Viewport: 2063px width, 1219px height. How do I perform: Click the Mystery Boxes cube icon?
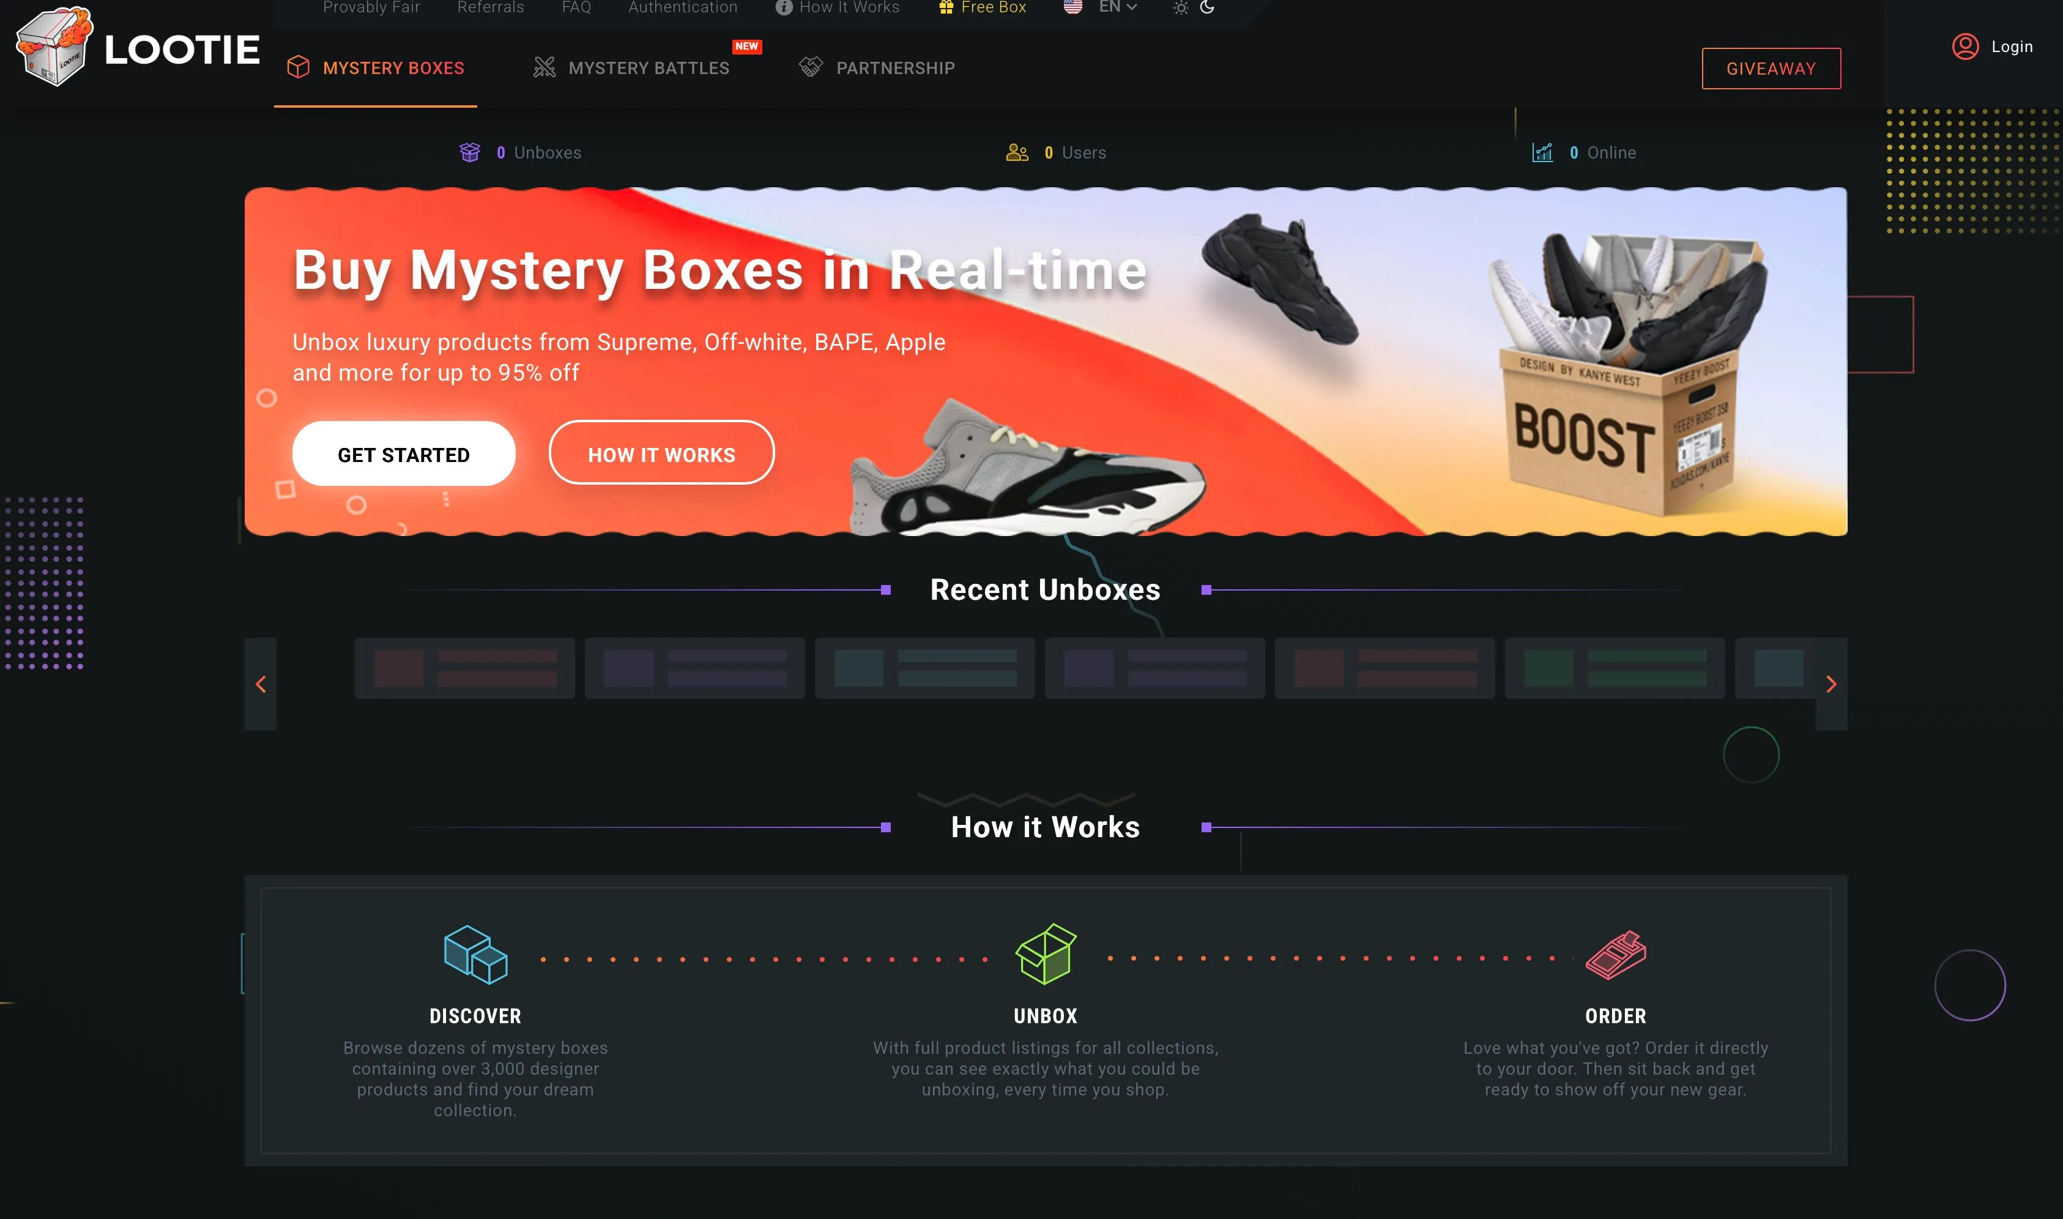pos(298,67)
